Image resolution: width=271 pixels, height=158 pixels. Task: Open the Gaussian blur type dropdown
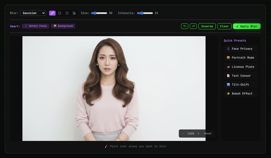pyautogui.click(x=33, y=13)
